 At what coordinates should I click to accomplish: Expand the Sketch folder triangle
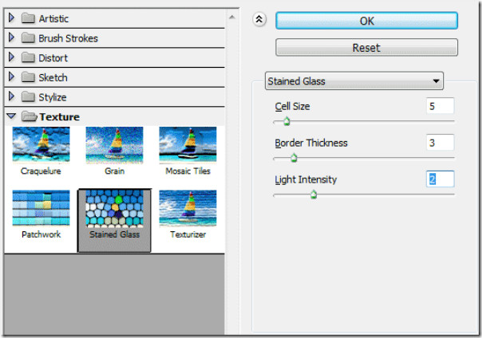click(11, 77)
